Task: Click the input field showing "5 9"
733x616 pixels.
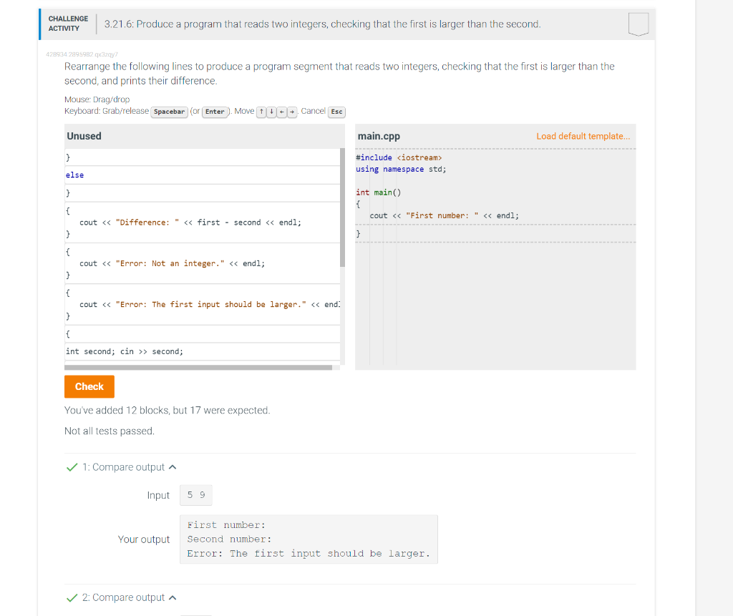Action: [x=195, y=494]
